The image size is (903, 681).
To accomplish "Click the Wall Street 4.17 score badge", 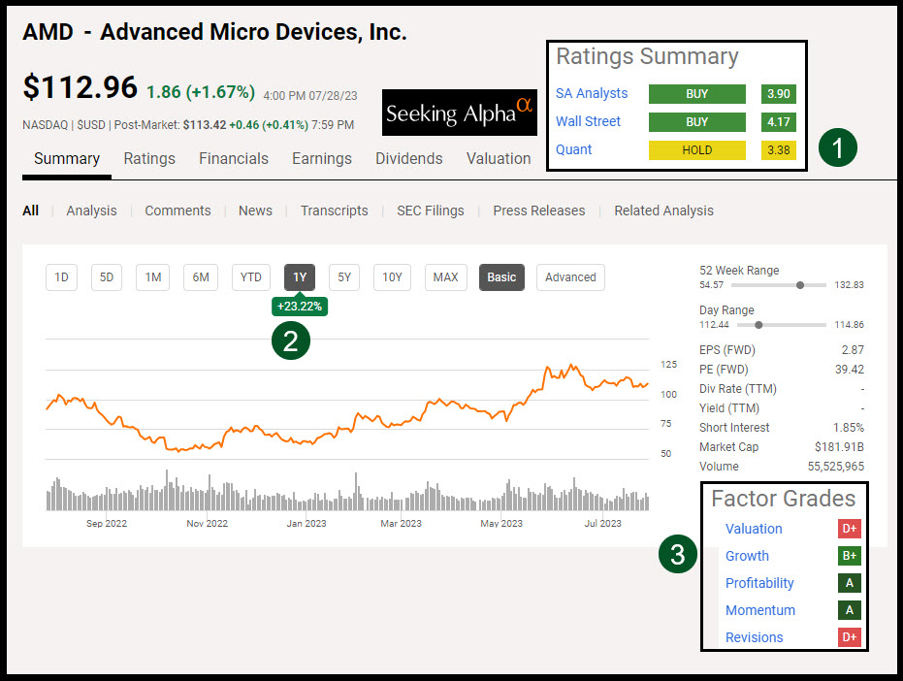I will pos(778,122).
